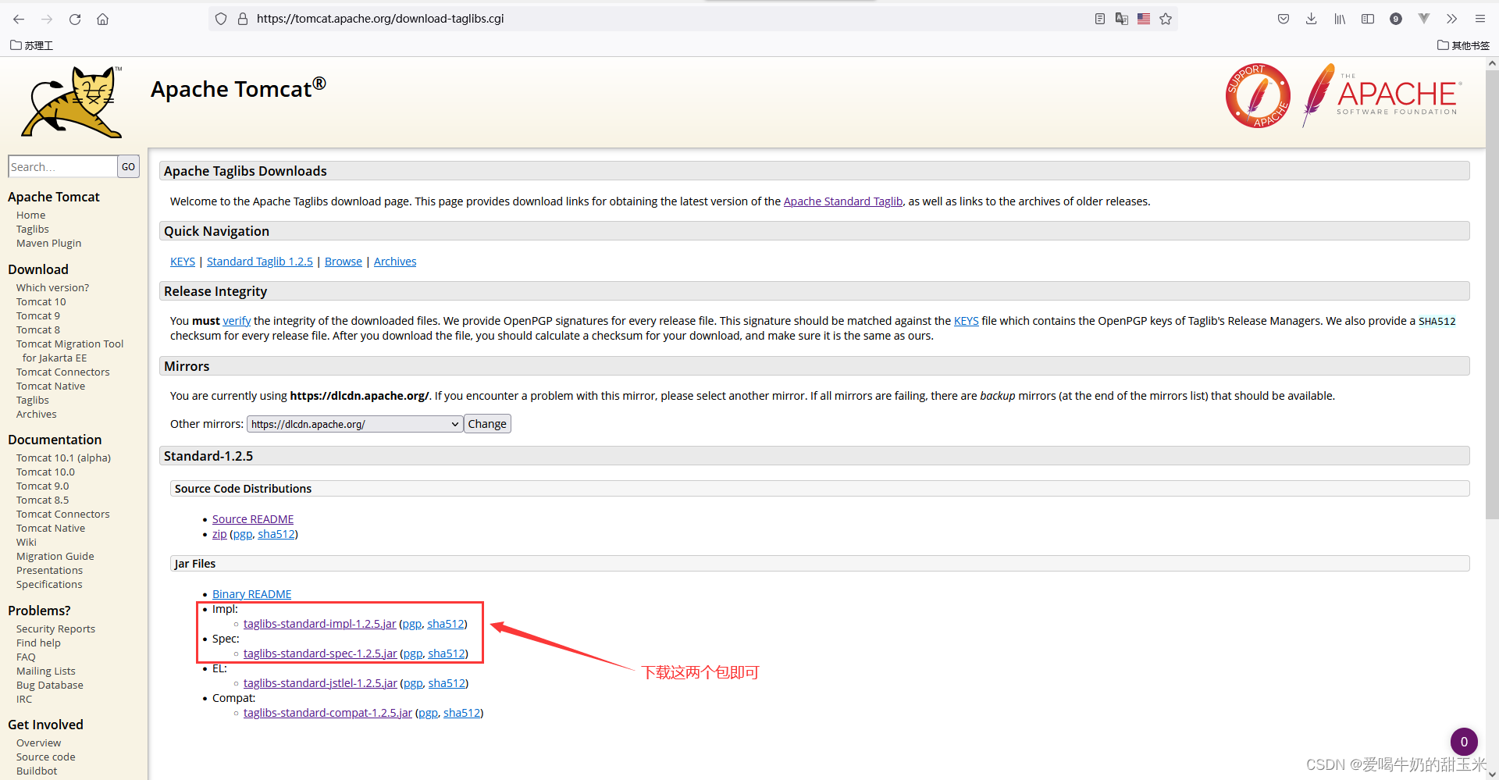Image resolution: width=1499 pixels, height=780 pixels.
Task: Open Security Reports sidebar item
Action: click(55, 629)
